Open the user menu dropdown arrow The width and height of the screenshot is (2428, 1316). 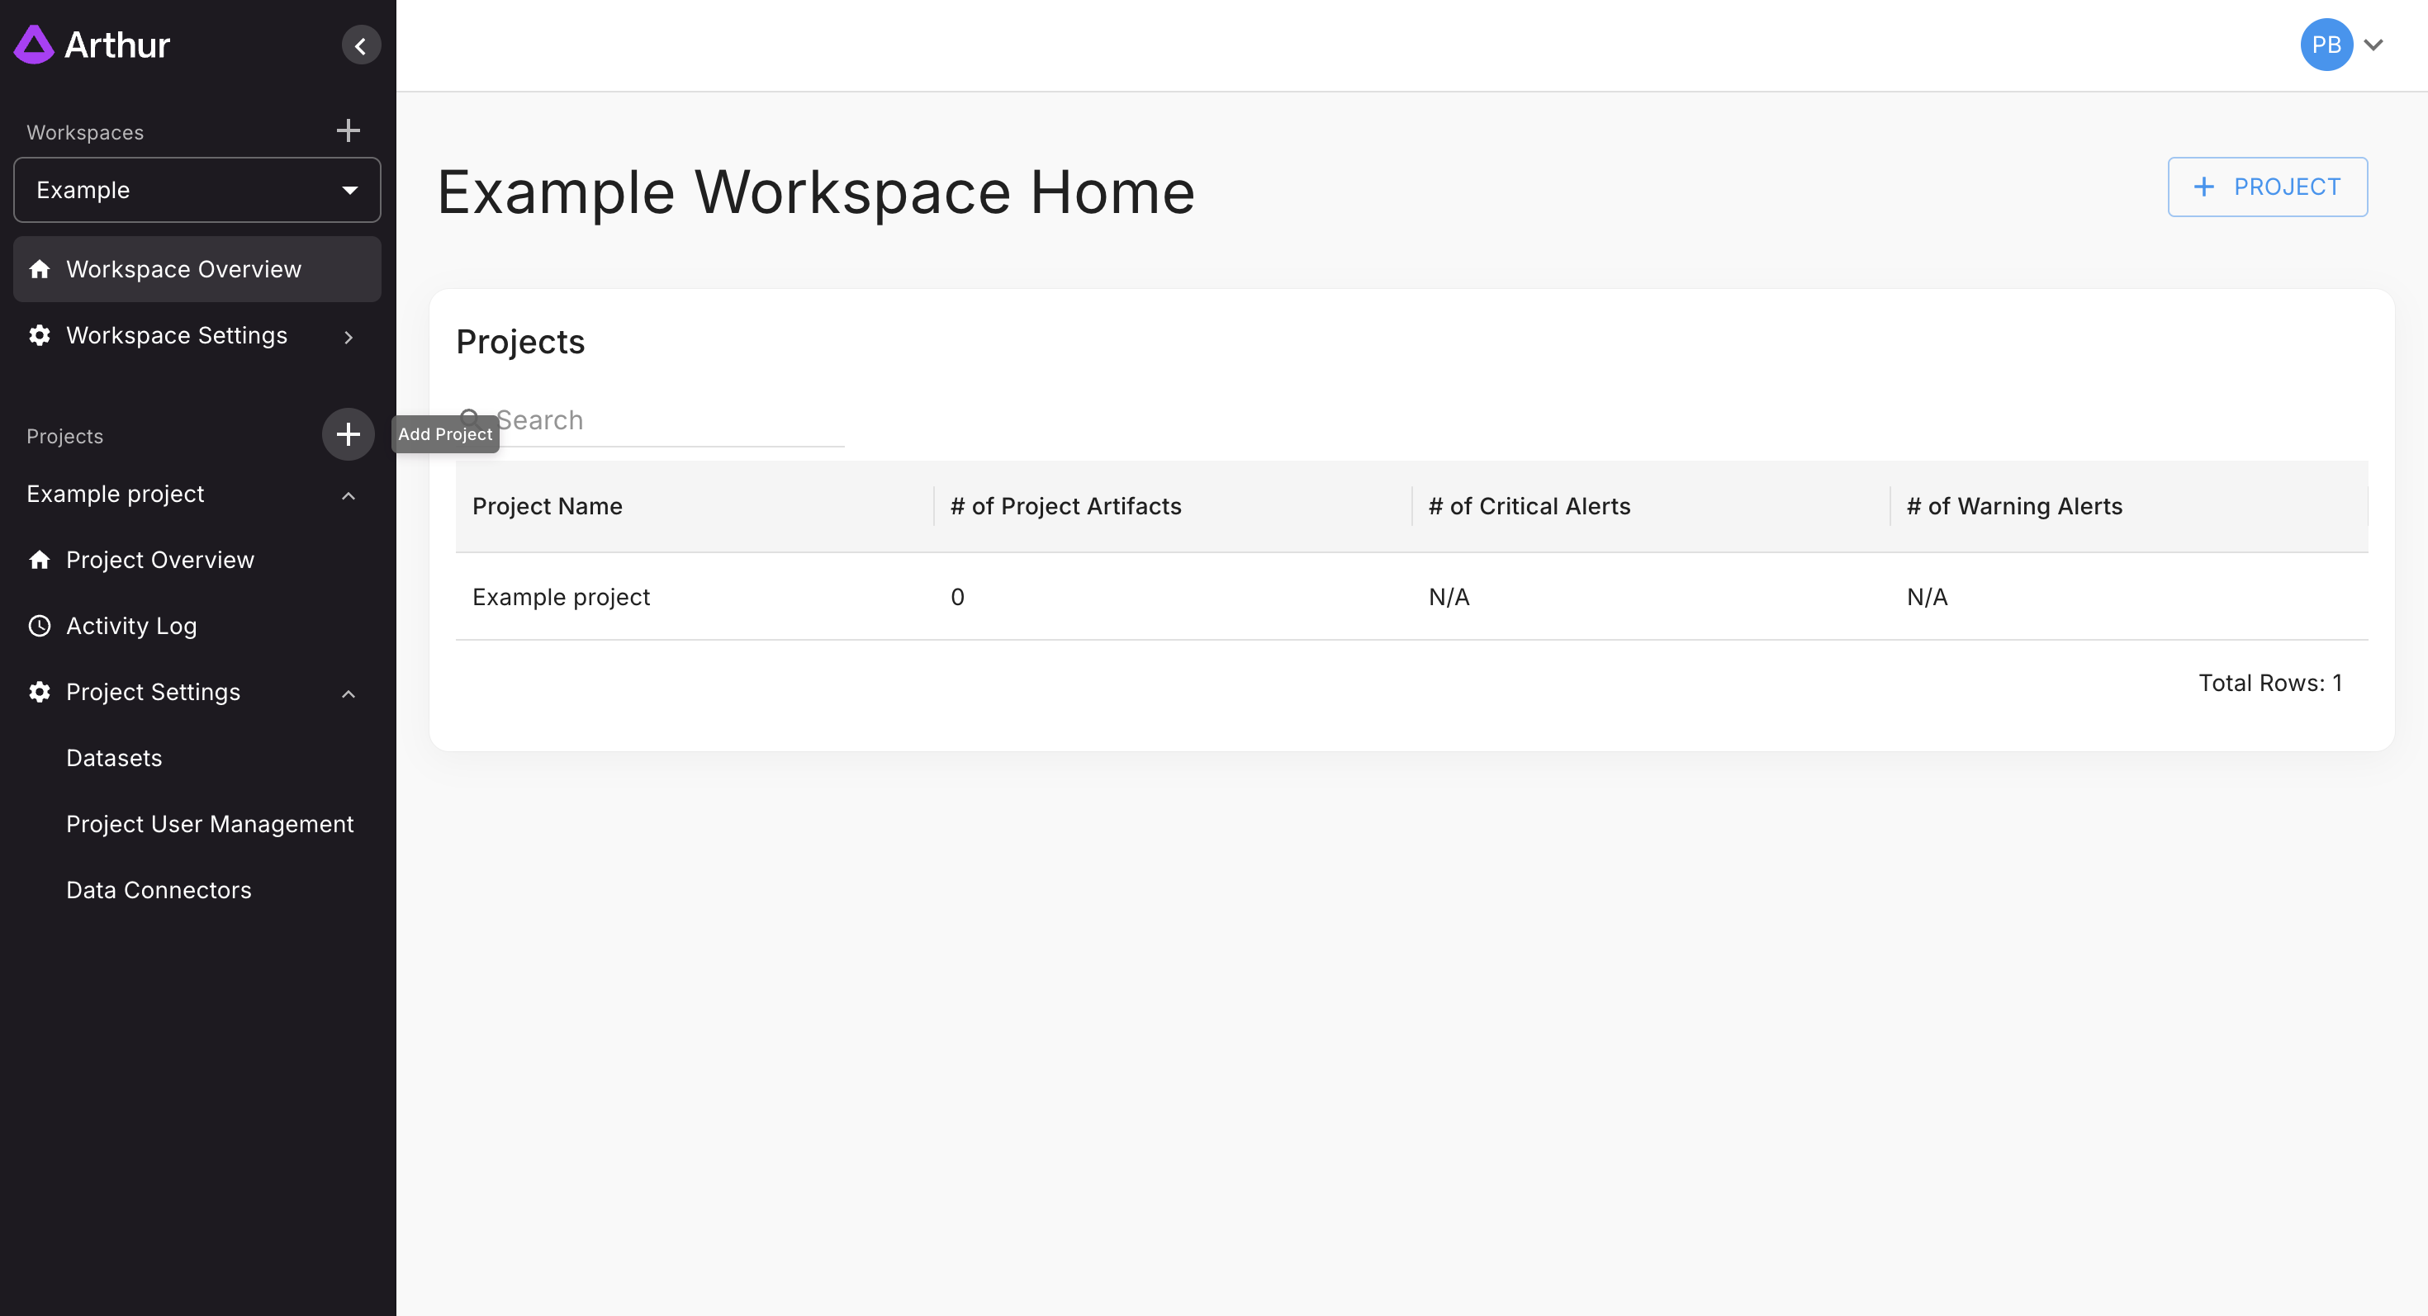point(2373,45)
